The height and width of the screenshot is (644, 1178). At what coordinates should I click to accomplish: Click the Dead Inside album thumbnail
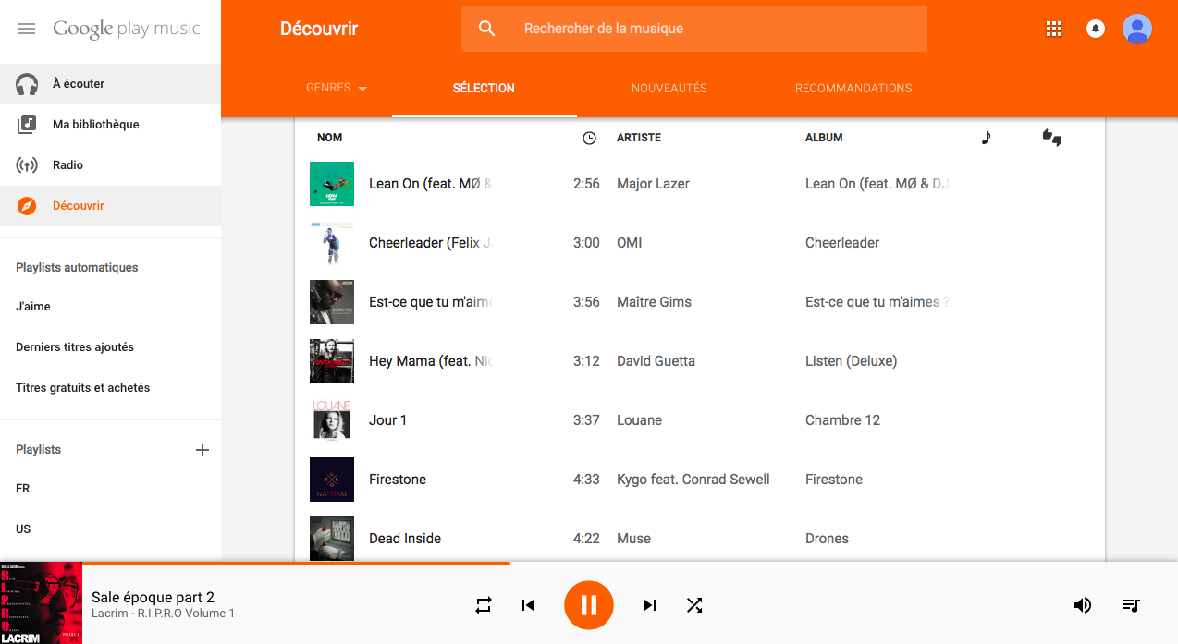(332, 539)
